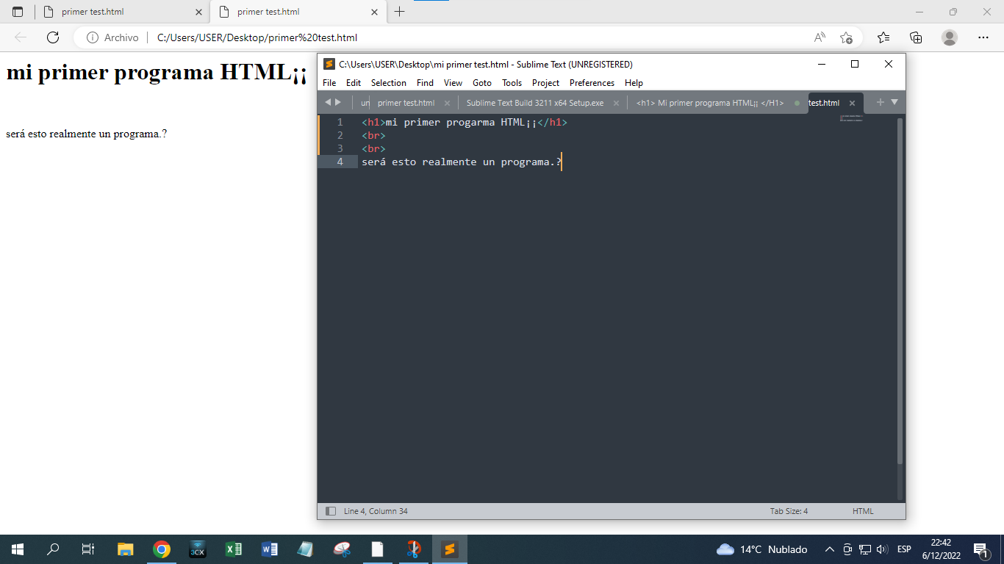
Task: Switch to 'primer test.html' Sublime tab
Action: coord(406,103)
